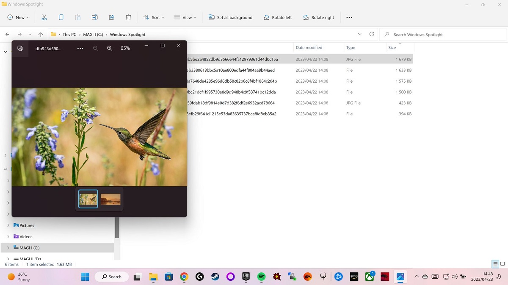This screenshot has height=285, width=508.
Task: Click the Rotate right button
Action: tap(319, 17)
